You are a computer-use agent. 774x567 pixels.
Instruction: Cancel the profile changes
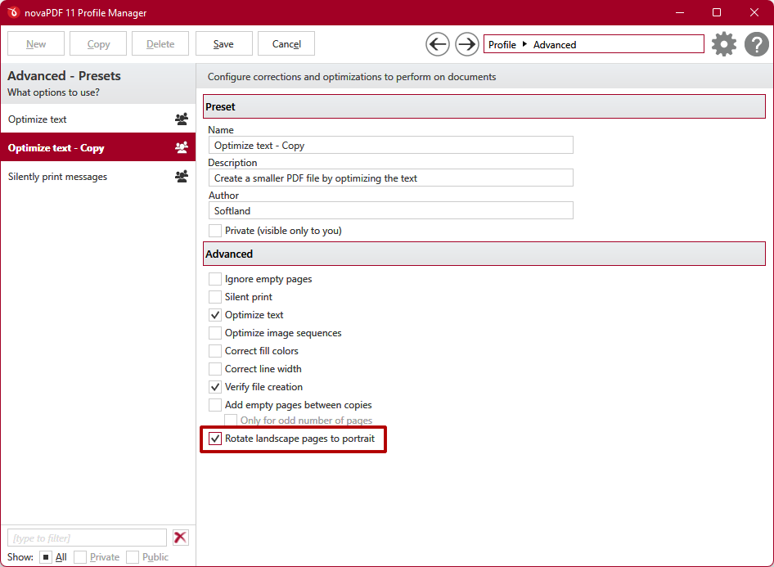pyautogui.click(x=286, y=44)
